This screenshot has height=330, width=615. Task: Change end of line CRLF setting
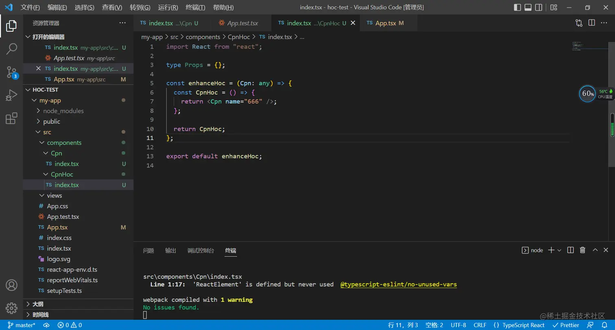pos(480,325)
